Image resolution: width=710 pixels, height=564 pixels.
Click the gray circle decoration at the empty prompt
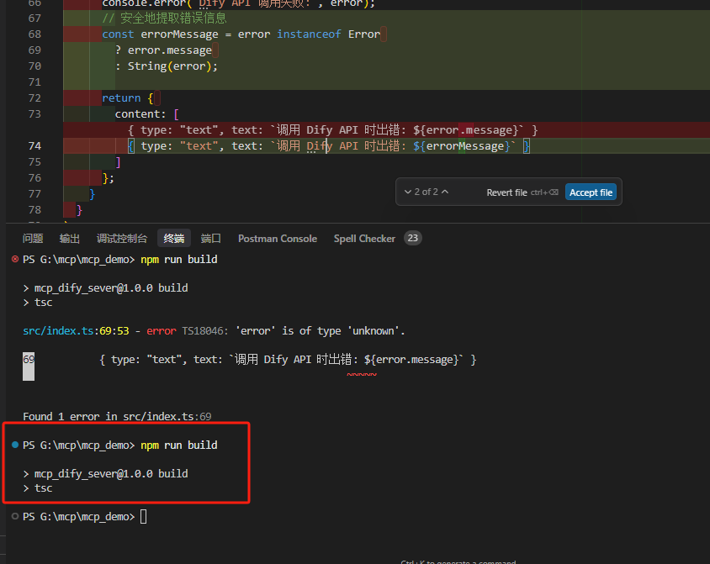pyautogui.click(x=15, y=516)
